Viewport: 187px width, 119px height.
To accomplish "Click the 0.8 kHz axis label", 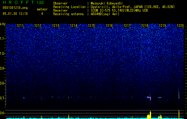I will point(3,83).
